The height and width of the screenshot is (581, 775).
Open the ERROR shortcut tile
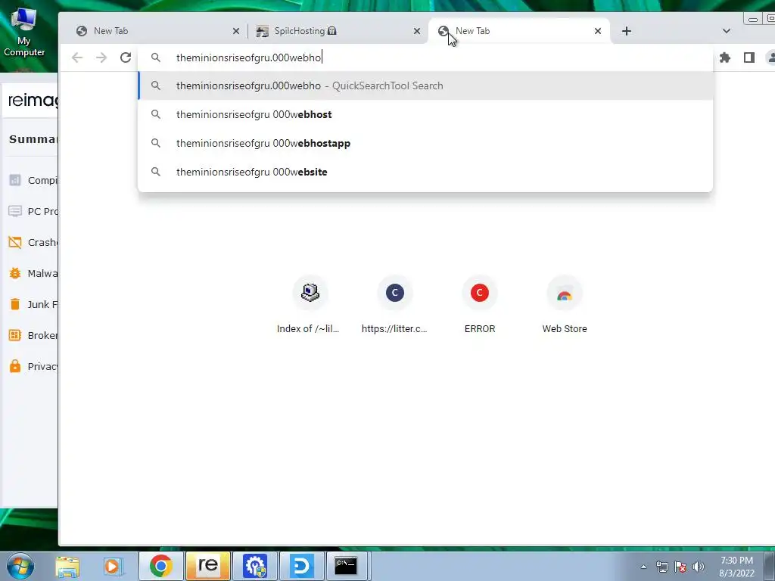[x=479, y=306]
